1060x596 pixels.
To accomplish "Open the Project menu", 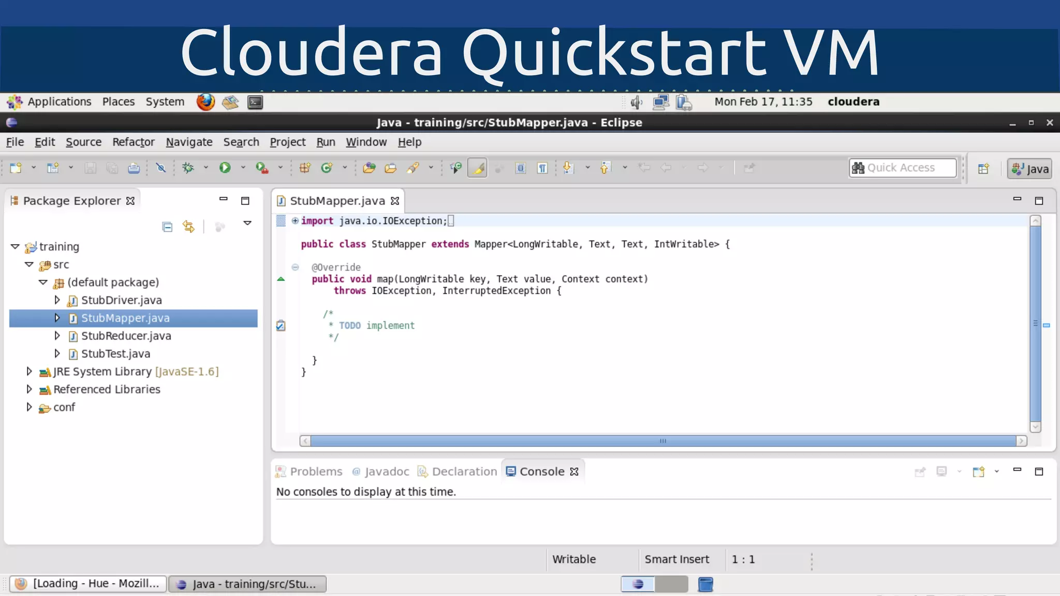I will point(287,142).
